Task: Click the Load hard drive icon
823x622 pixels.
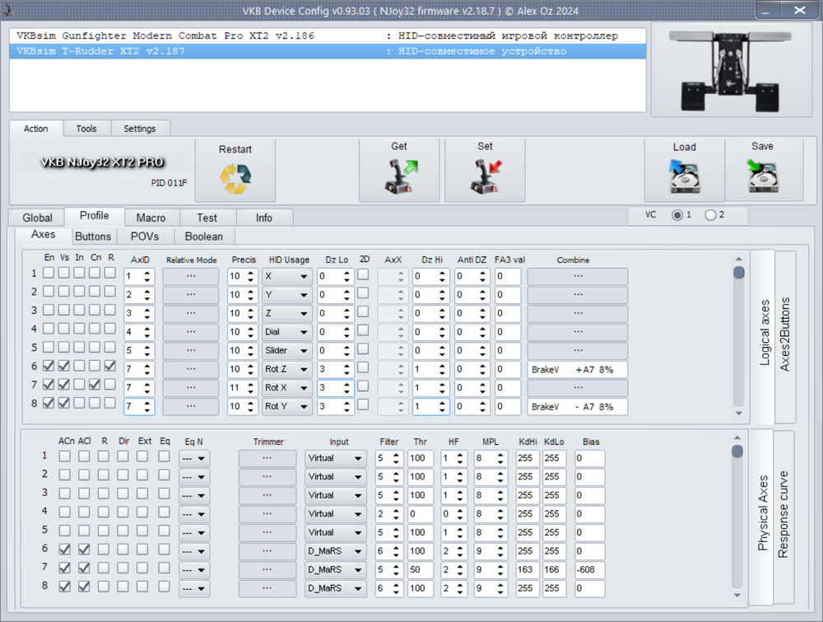Action: point(685,176)
